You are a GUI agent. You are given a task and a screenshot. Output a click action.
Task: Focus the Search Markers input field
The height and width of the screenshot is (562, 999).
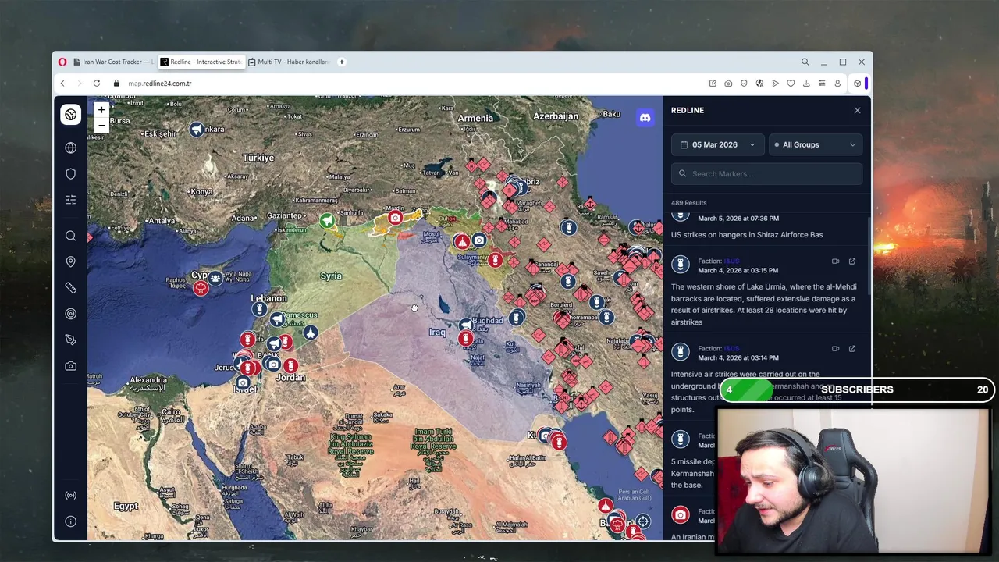pyautogui.click(x=766, y=174)
